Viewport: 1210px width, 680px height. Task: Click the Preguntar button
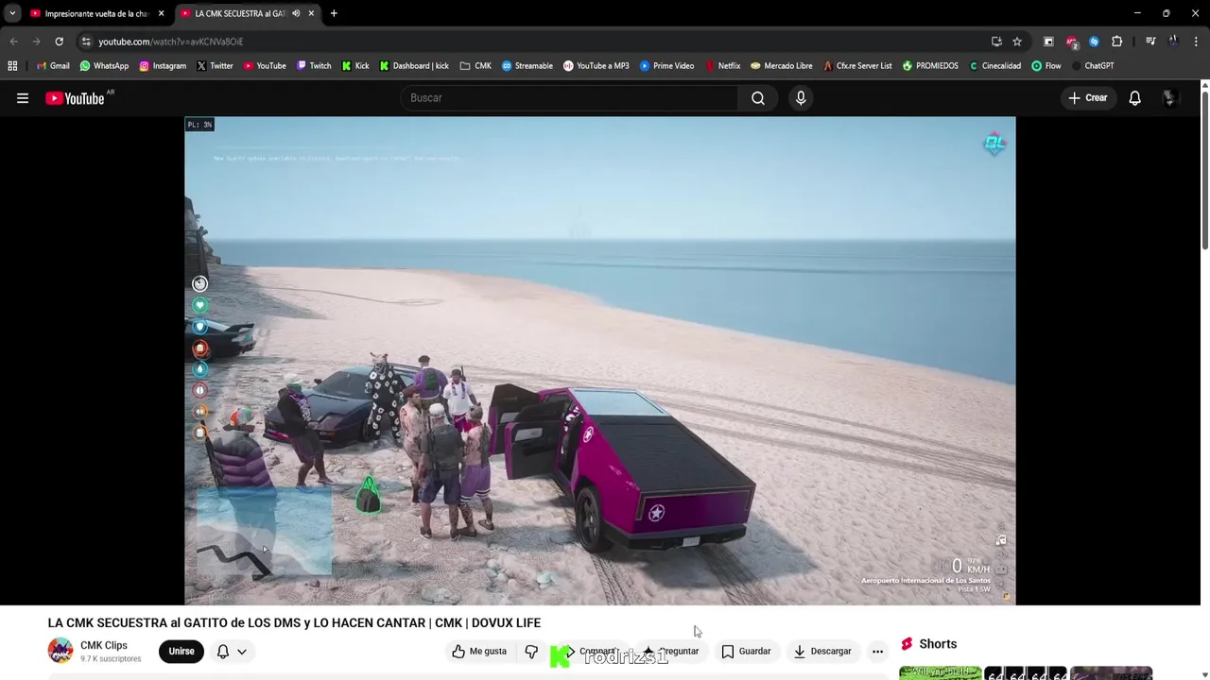(671, 651)
